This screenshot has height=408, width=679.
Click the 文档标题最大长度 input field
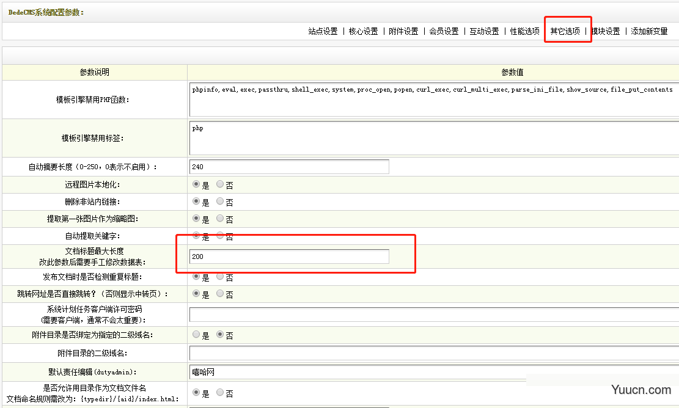pos(289,257)
